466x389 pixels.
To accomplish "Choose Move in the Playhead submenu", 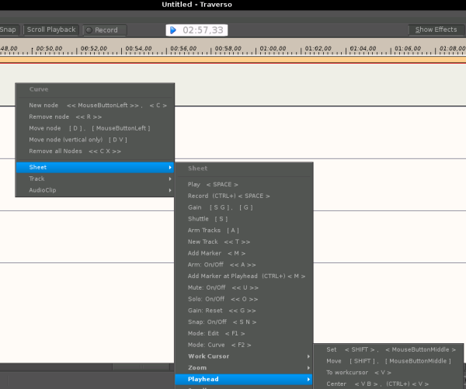I will (x=388, y=361).
